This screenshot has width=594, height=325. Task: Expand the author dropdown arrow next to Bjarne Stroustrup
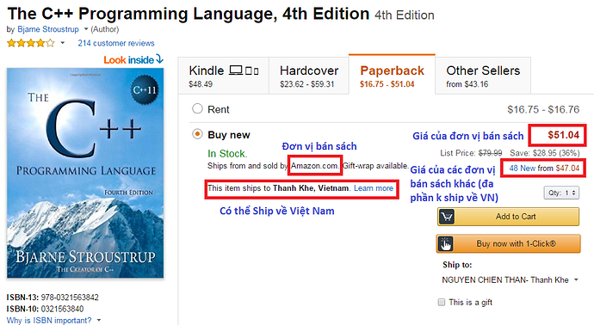[86, 29]
